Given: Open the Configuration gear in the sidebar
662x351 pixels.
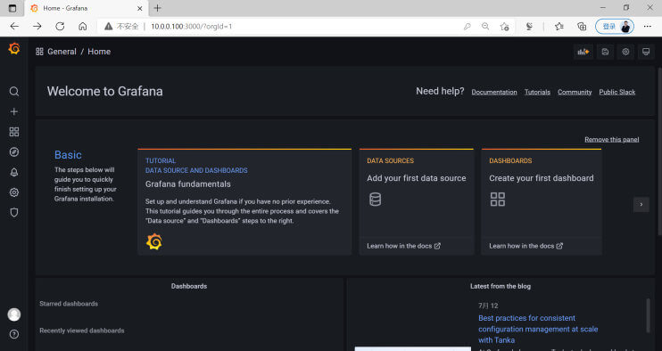Looking at the screenshot, I should [x=14, y=192].
